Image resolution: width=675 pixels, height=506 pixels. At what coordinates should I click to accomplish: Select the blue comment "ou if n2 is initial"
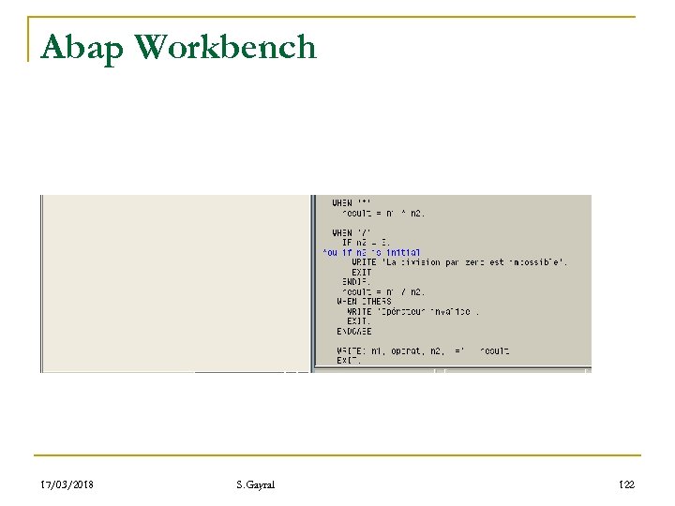tap(371, 253)
